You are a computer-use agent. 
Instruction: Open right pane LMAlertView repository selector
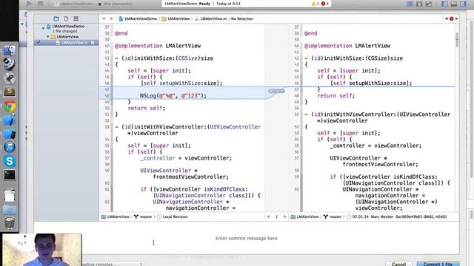(x=304, y=216)
